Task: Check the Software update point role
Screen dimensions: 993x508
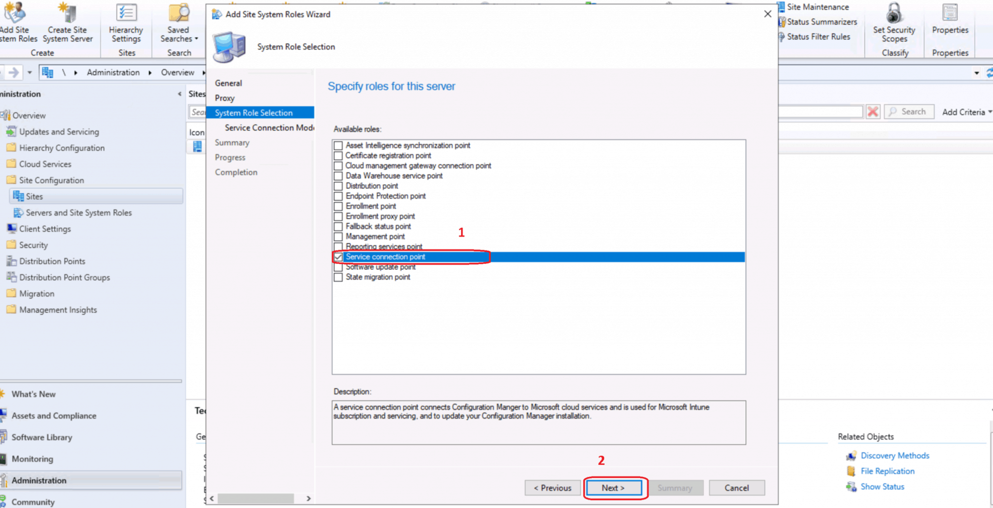Action: click(x=338, y=267)
